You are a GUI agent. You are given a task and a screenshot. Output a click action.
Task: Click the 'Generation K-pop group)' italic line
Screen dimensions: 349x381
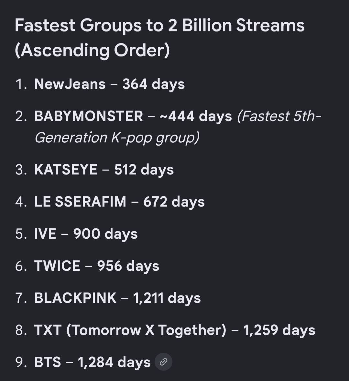pyautogui.click(x=117, y=138)
